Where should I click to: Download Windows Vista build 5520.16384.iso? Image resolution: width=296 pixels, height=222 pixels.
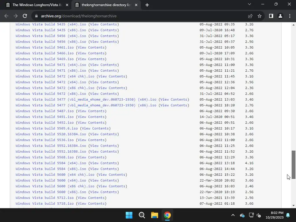pos(51,134)
